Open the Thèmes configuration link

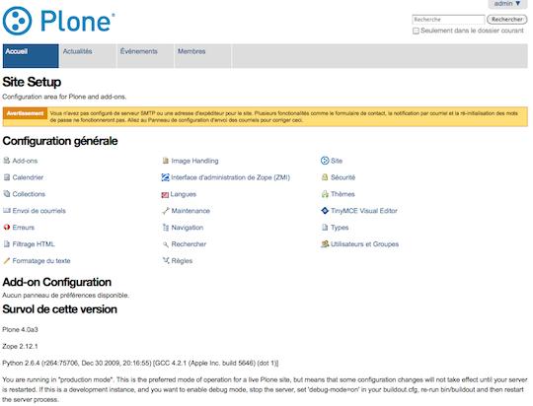343,194
